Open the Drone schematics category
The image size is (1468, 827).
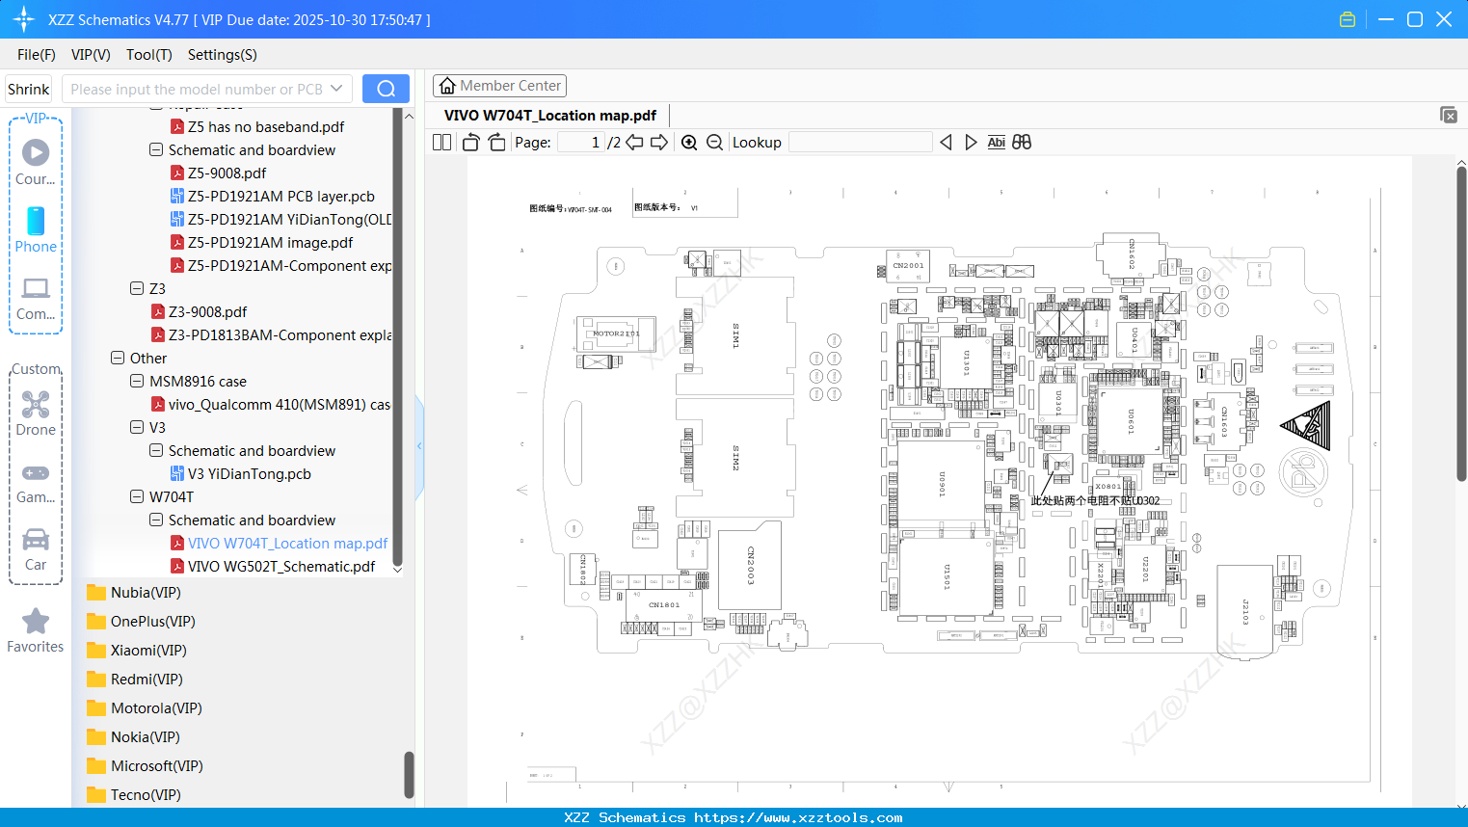click(x=36, y=413)
